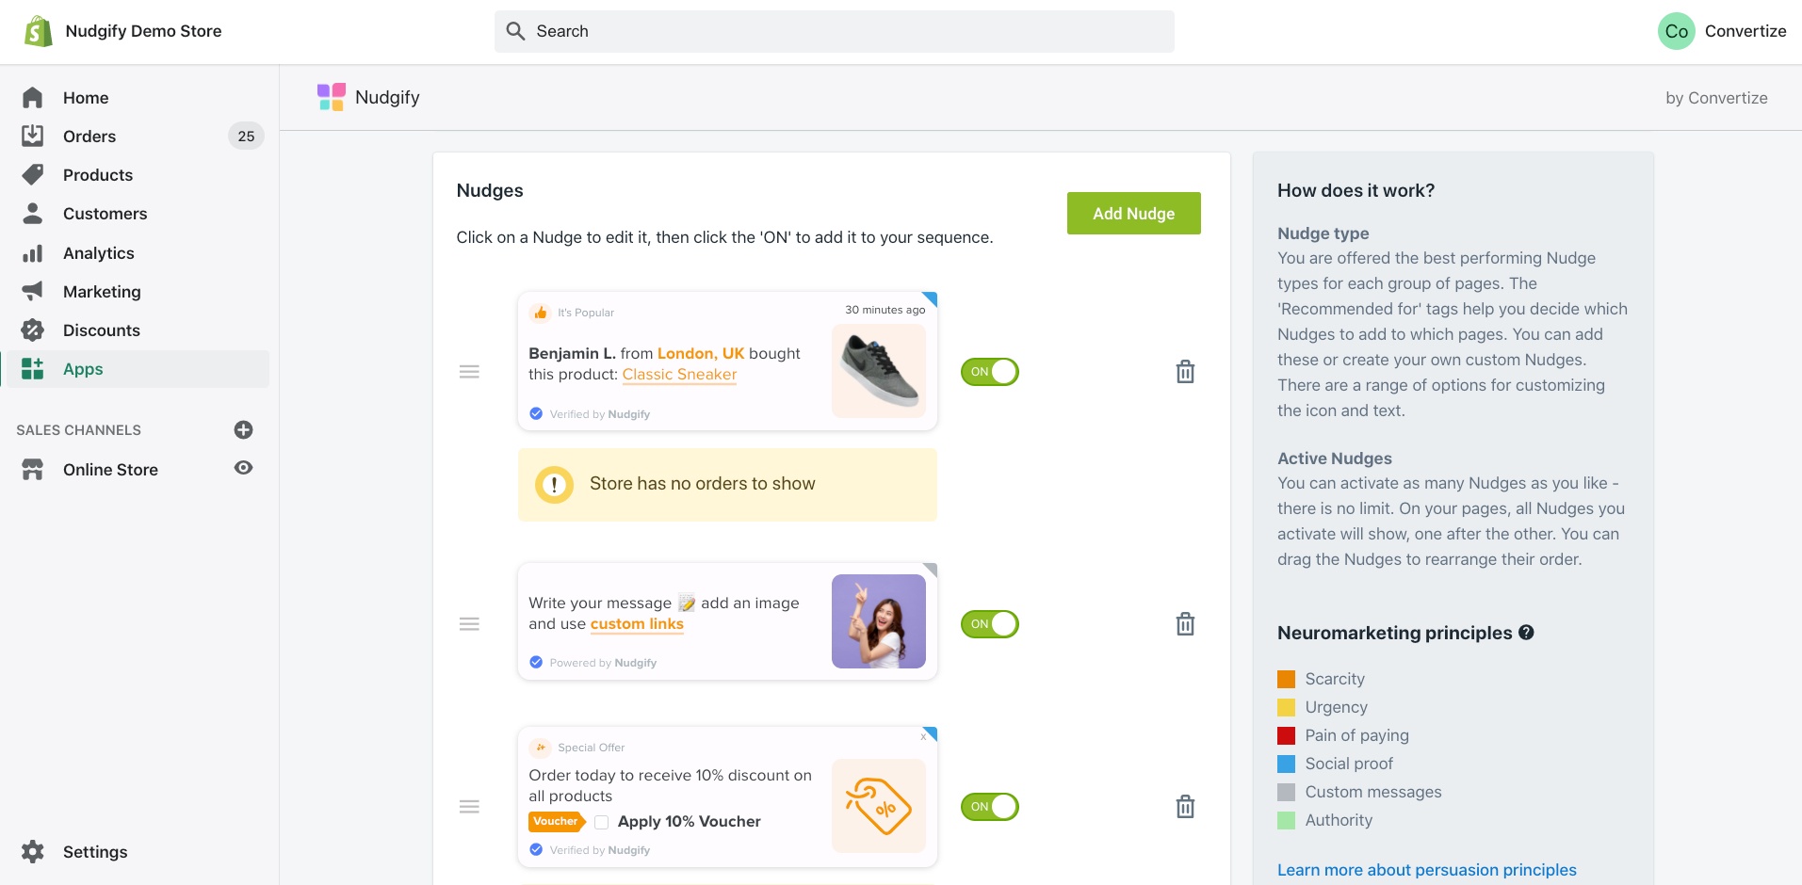Click the 'Store has no orders to show' notice
The width and height of the screenshot is (1802, 885).
[x=727, y=485]
